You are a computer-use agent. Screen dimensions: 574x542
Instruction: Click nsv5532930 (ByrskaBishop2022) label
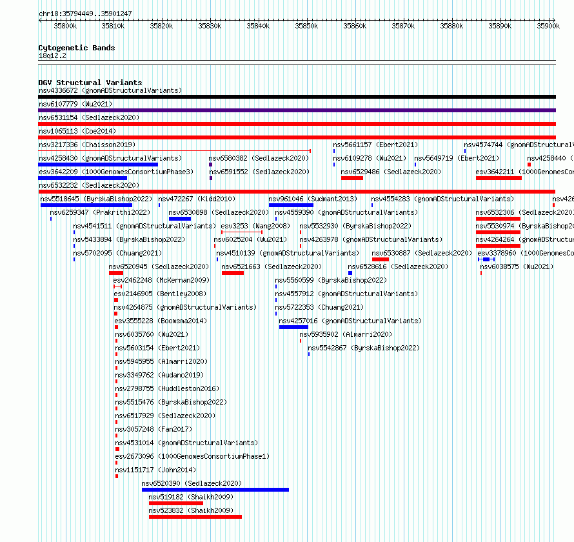pos(355,226)
